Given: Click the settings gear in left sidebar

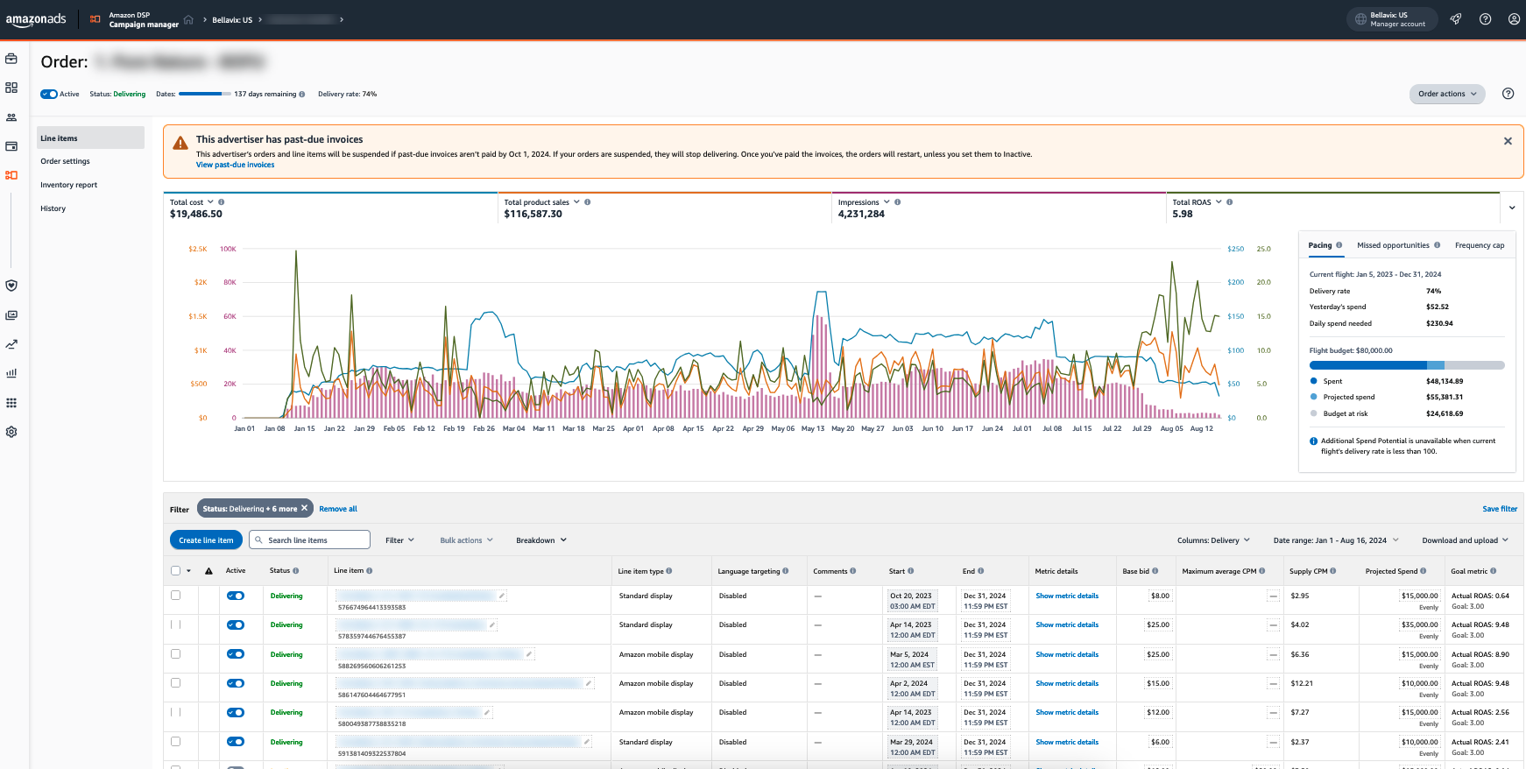Looking at the screenshot, I should coord(11,432).
